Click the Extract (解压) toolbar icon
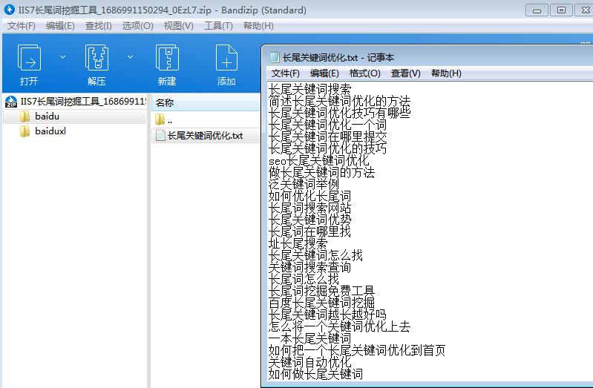The image size is (593, 388). [x=96, y=57]
